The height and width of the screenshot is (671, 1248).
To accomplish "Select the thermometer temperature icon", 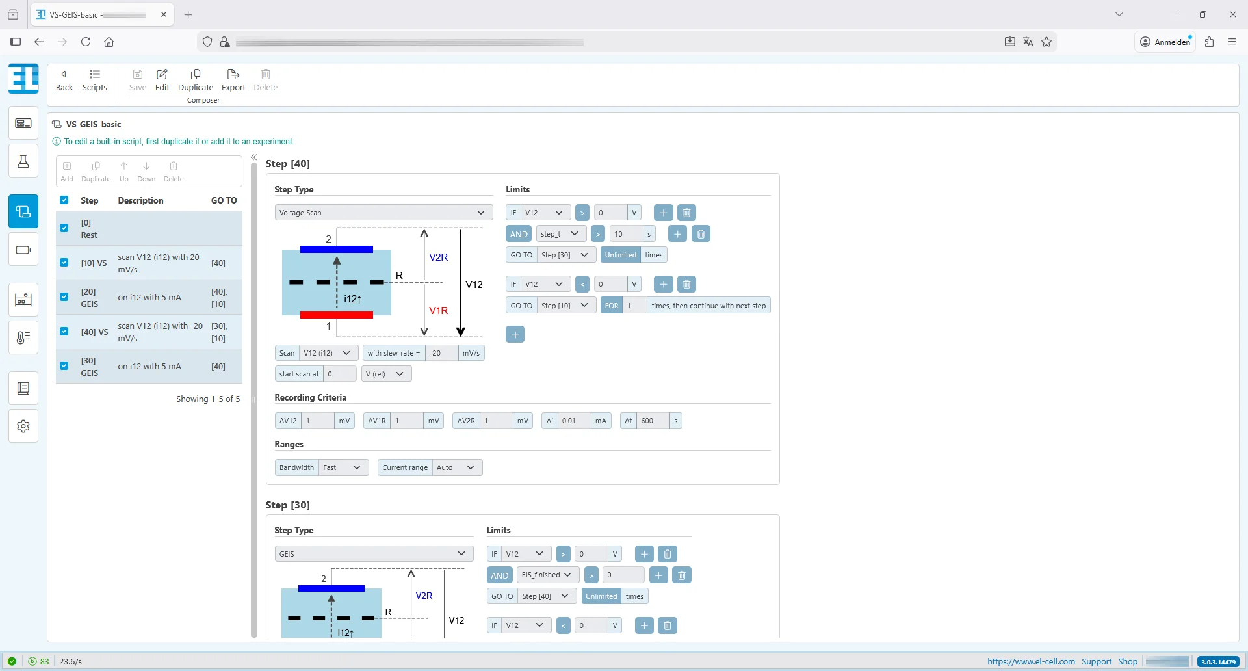I will tap(23, 337).
